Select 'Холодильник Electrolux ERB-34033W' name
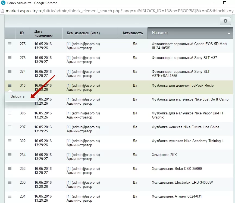The width and height of the screenshot is (235, 203). point(182,182)
